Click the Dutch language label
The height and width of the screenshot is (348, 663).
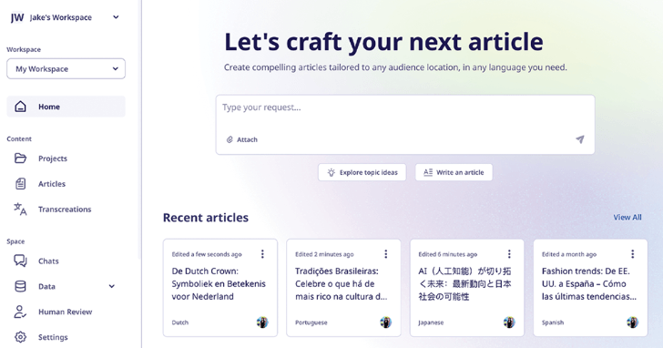point(180,322)
